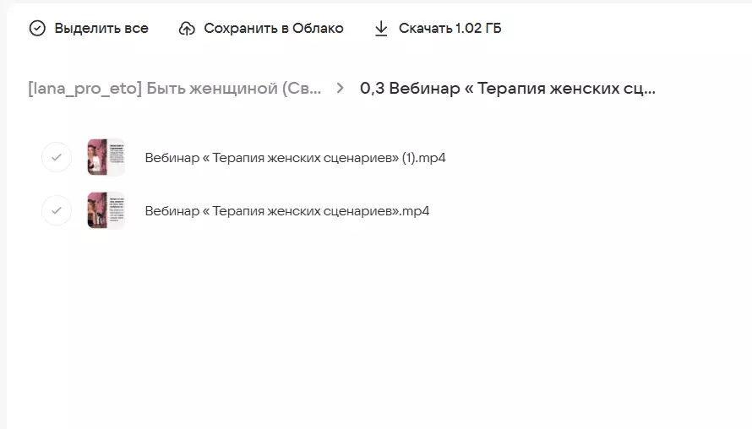Click the cloud upload icon
This screenshot has width=752, height=429.
click(187, 29)
